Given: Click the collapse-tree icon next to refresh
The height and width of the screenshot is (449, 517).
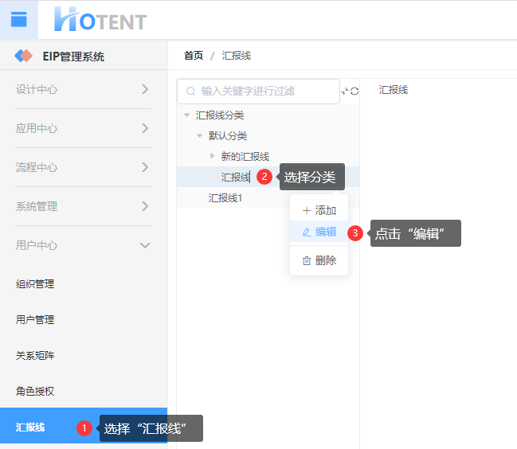Looking at the screenshot, I should pyautogui.click(x=345, y=92).
